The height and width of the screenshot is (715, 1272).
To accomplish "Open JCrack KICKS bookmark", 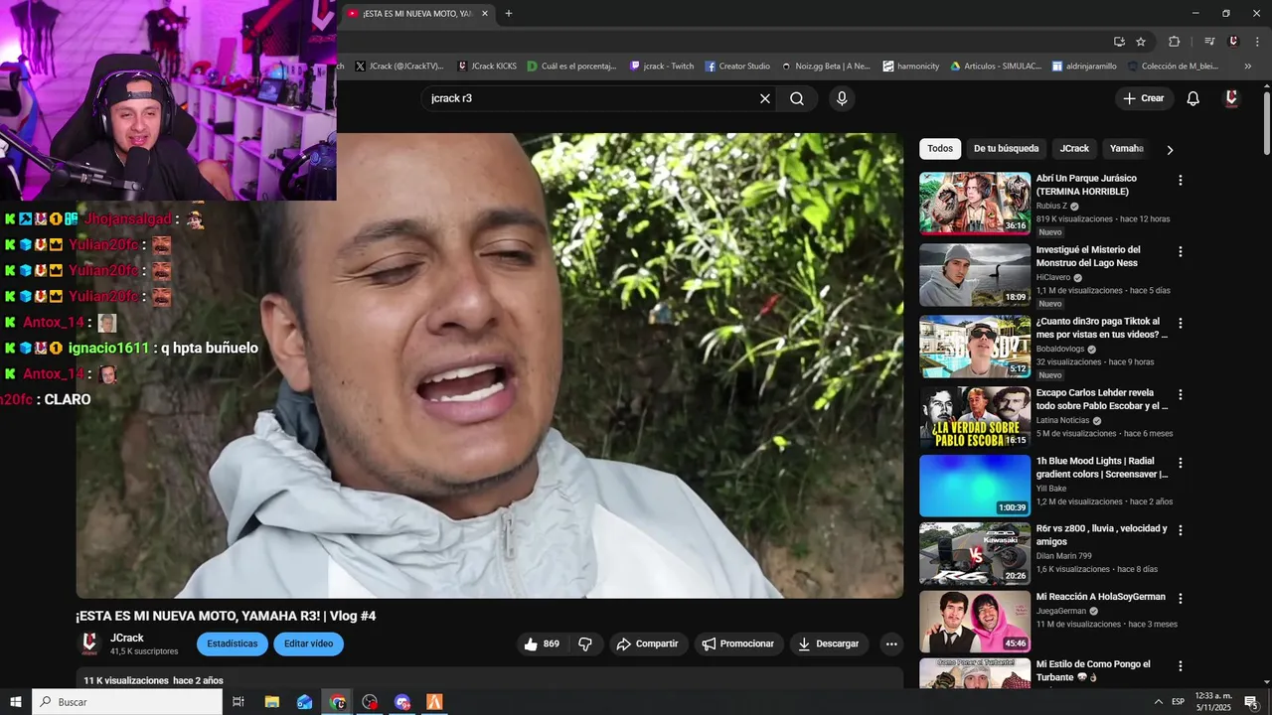I will [x=487, y=67].
